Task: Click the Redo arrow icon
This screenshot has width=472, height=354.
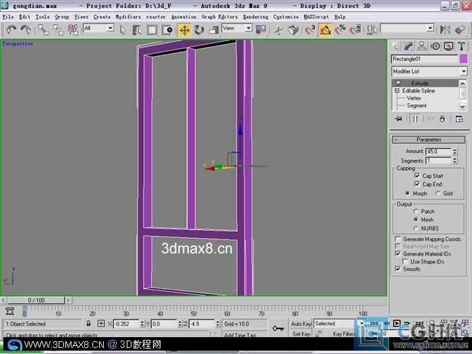Action: (x=26, y=30)
